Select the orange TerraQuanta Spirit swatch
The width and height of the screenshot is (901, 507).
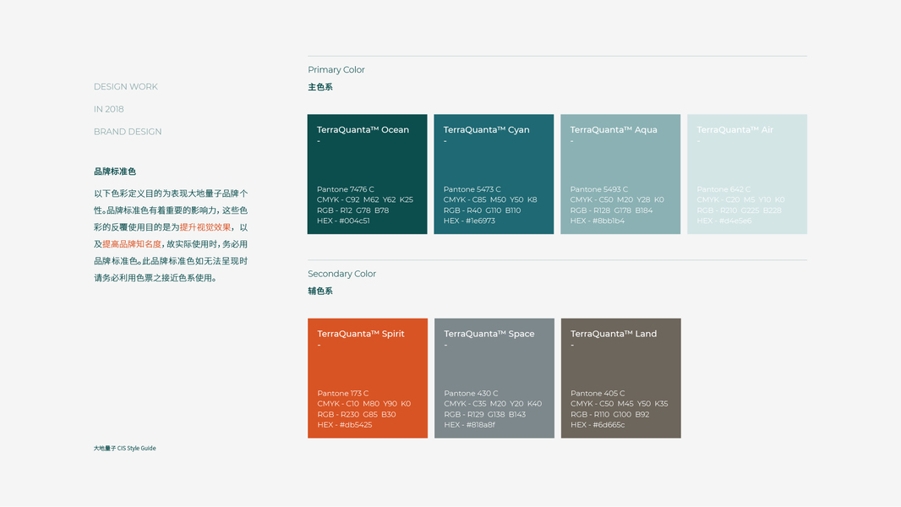pos(368,379)
